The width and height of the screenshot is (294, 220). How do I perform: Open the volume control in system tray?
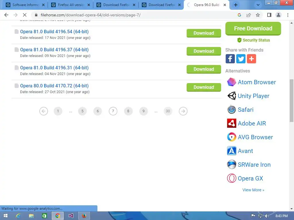(x=267, y=216)
